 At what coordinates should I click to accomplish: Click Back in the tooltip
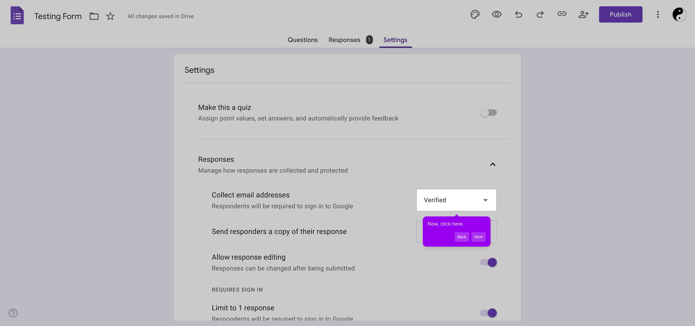tap(462, 237)
